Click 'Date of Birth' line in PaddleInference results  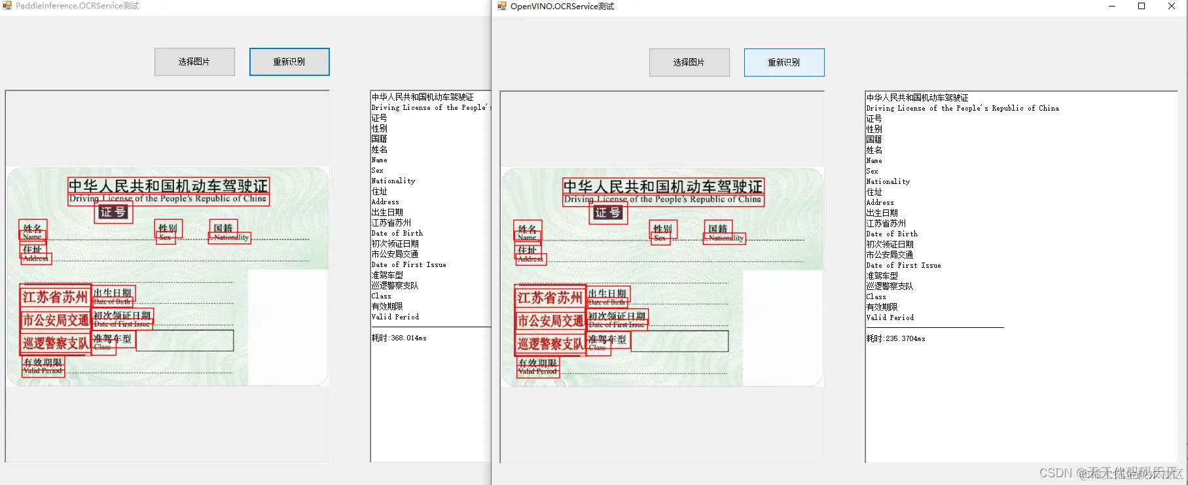click(397, 233)
